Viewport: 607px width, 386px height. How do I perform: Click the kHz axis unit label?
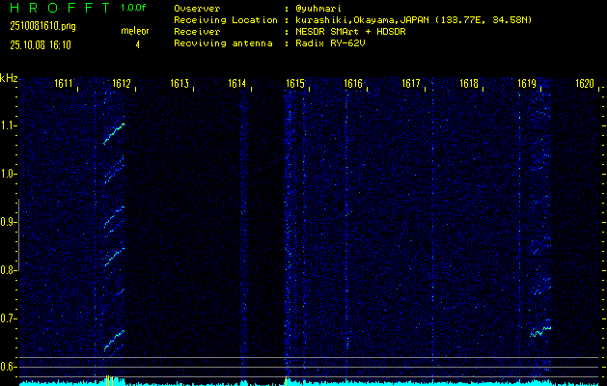[x=9, y=78]
